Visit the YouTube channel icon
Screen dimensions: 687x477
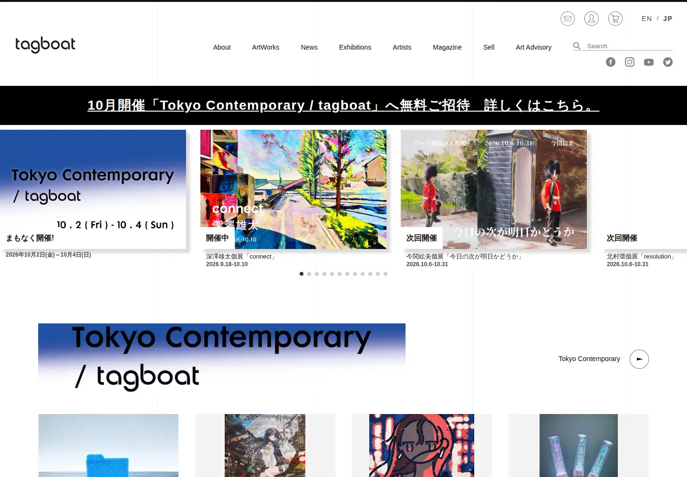click(x=648, y=62)
